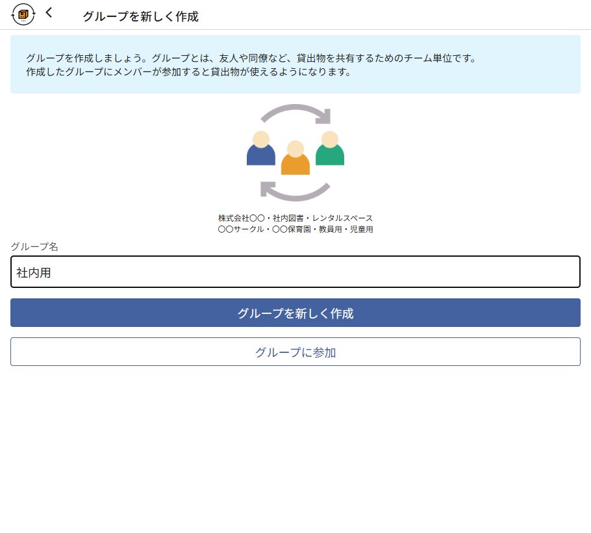Click info line starting with 作成したグループにメンバーが参加

[x=188, y=71]
